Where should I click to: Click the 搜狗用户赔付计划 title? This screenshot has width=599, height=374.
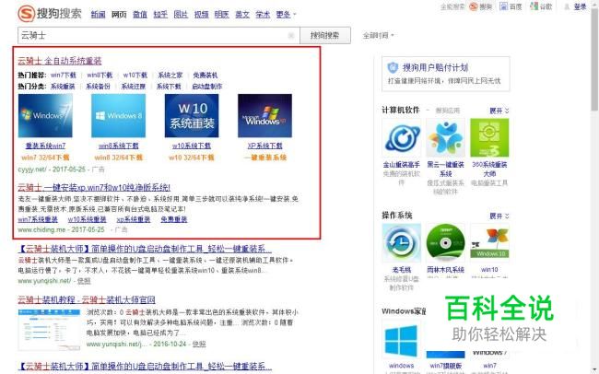[436, 68]
